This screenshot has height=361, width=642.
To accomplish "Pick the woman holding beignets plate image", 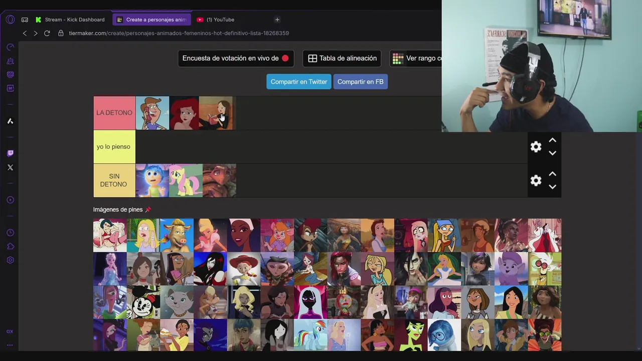I will [177, 335].
